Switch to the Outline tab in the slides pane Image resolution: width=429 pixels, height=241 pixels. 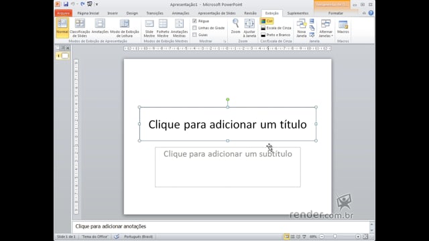click(62, 48)
